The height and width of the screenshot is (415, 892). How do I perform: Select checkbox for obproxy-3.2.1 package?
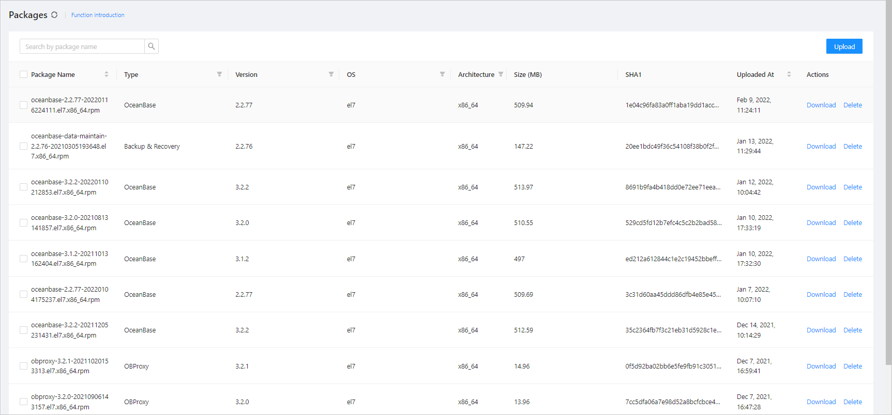(23, 366)
